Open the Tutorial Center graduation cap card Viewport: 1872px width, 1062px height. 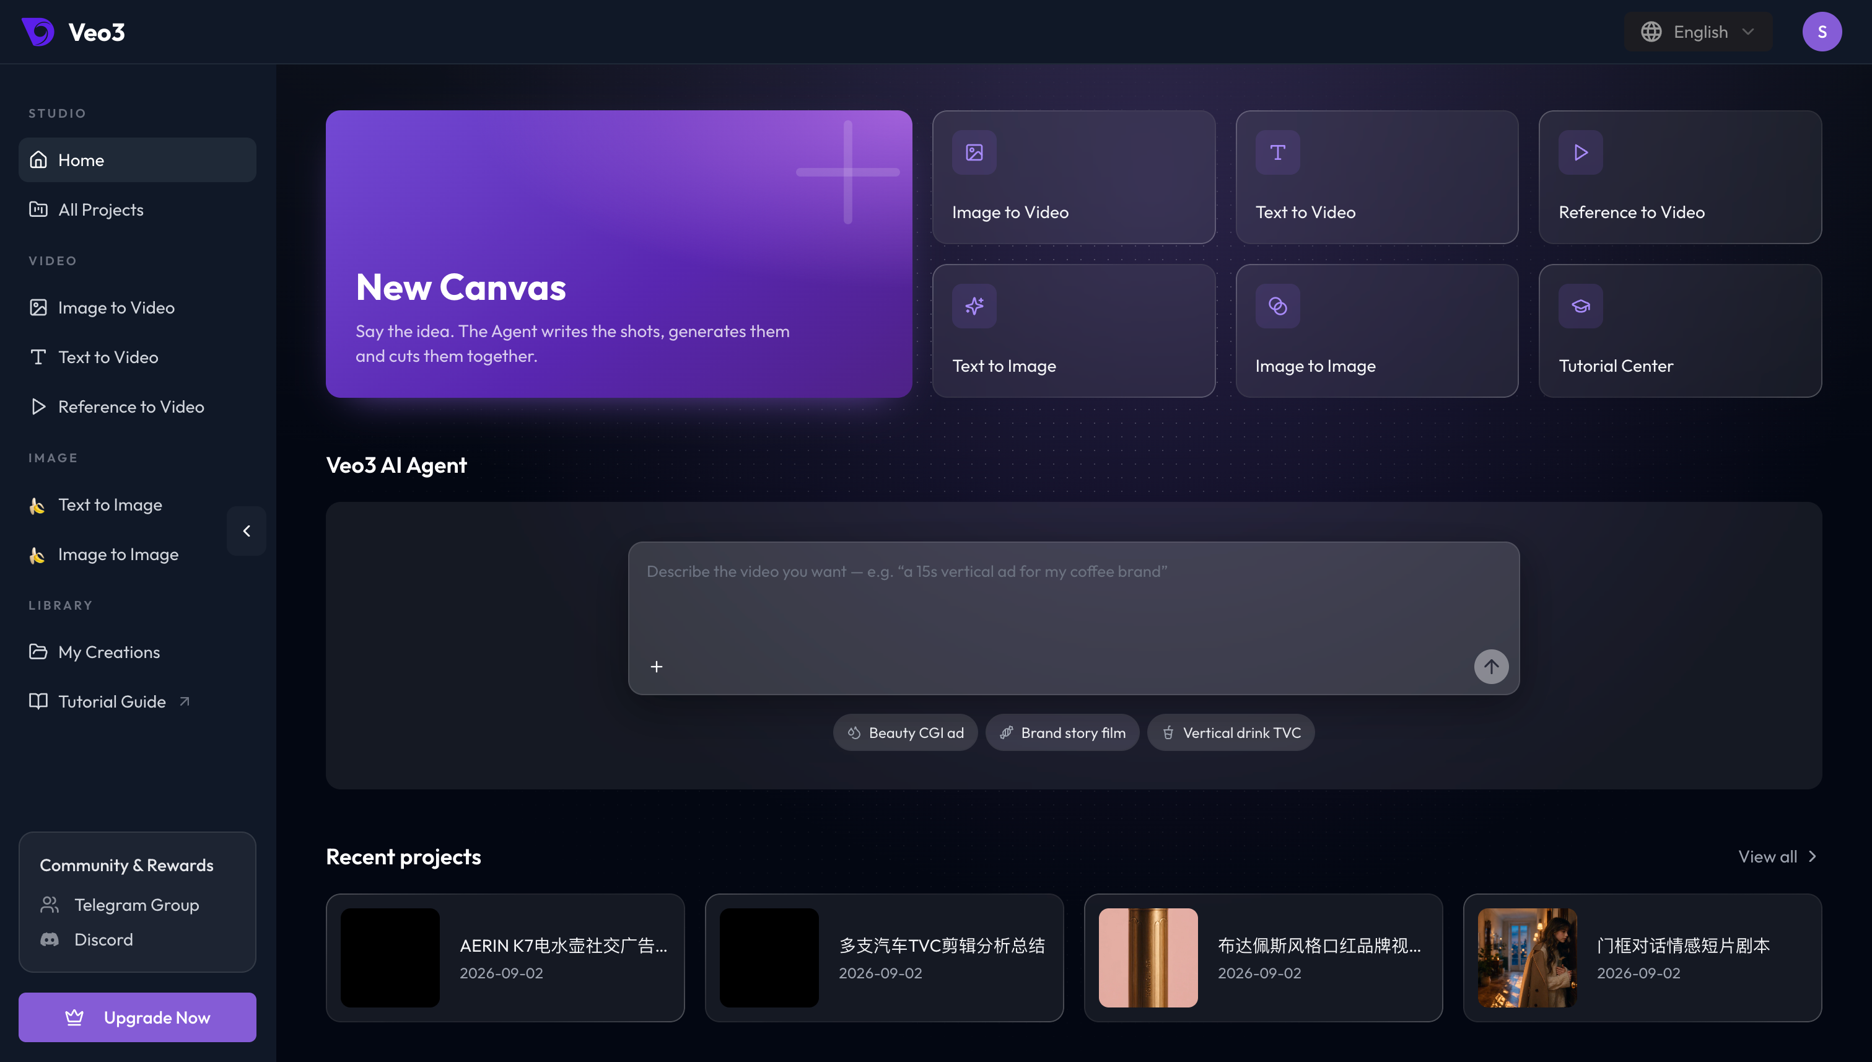(x=1580, y=306)
